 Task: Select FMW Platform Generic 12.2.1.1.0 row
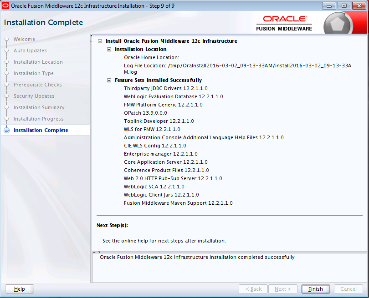[x=164, y=105]
